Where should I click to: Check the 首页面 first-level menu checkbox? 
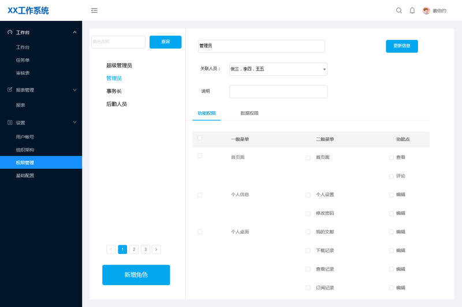(200, 156)
